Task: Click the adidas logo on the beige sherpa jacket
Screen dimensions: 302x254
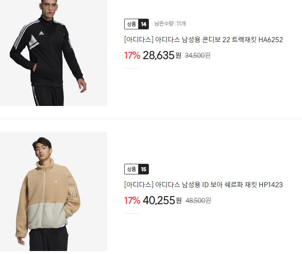Action: pyautogui.click(x=56, y=182)
